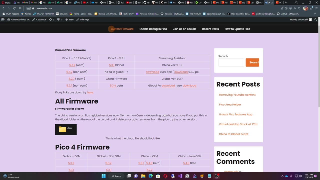Click the DODI Repacks bookmark
The height and width of the screenshot is (180, 320).
[11, 14]
